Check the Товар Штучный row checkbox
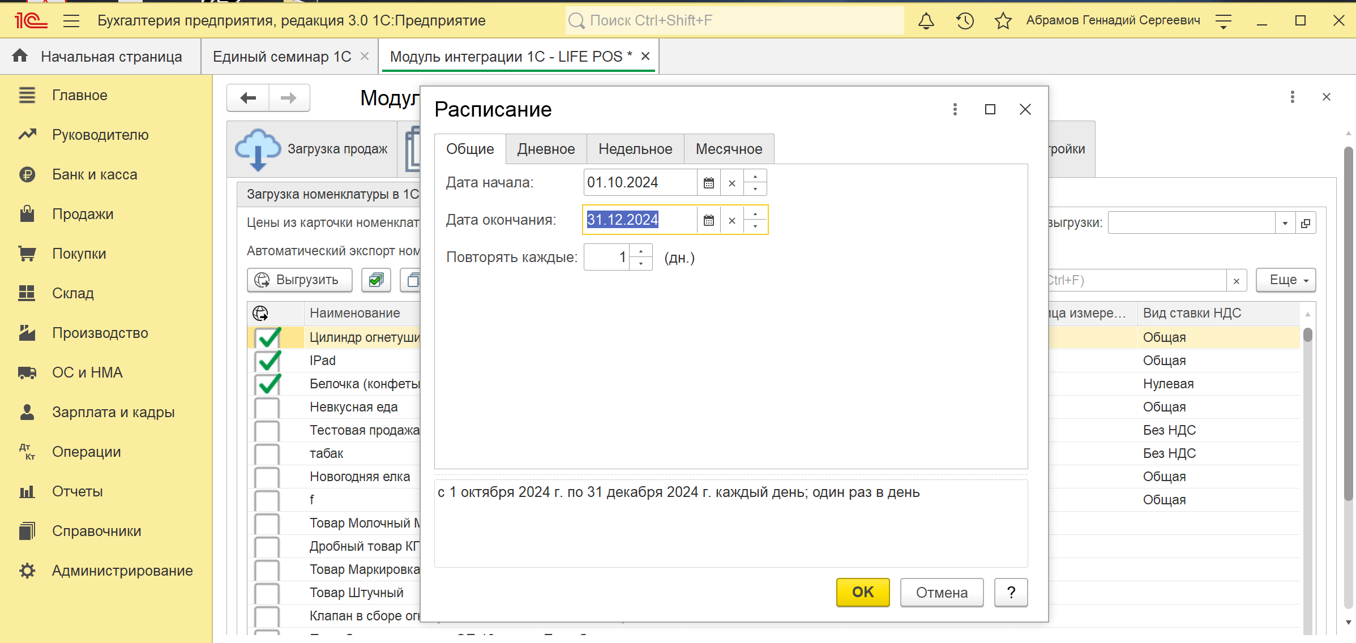Image resolution: width=1356 pixels, height=643 pixels. point(267,593)
